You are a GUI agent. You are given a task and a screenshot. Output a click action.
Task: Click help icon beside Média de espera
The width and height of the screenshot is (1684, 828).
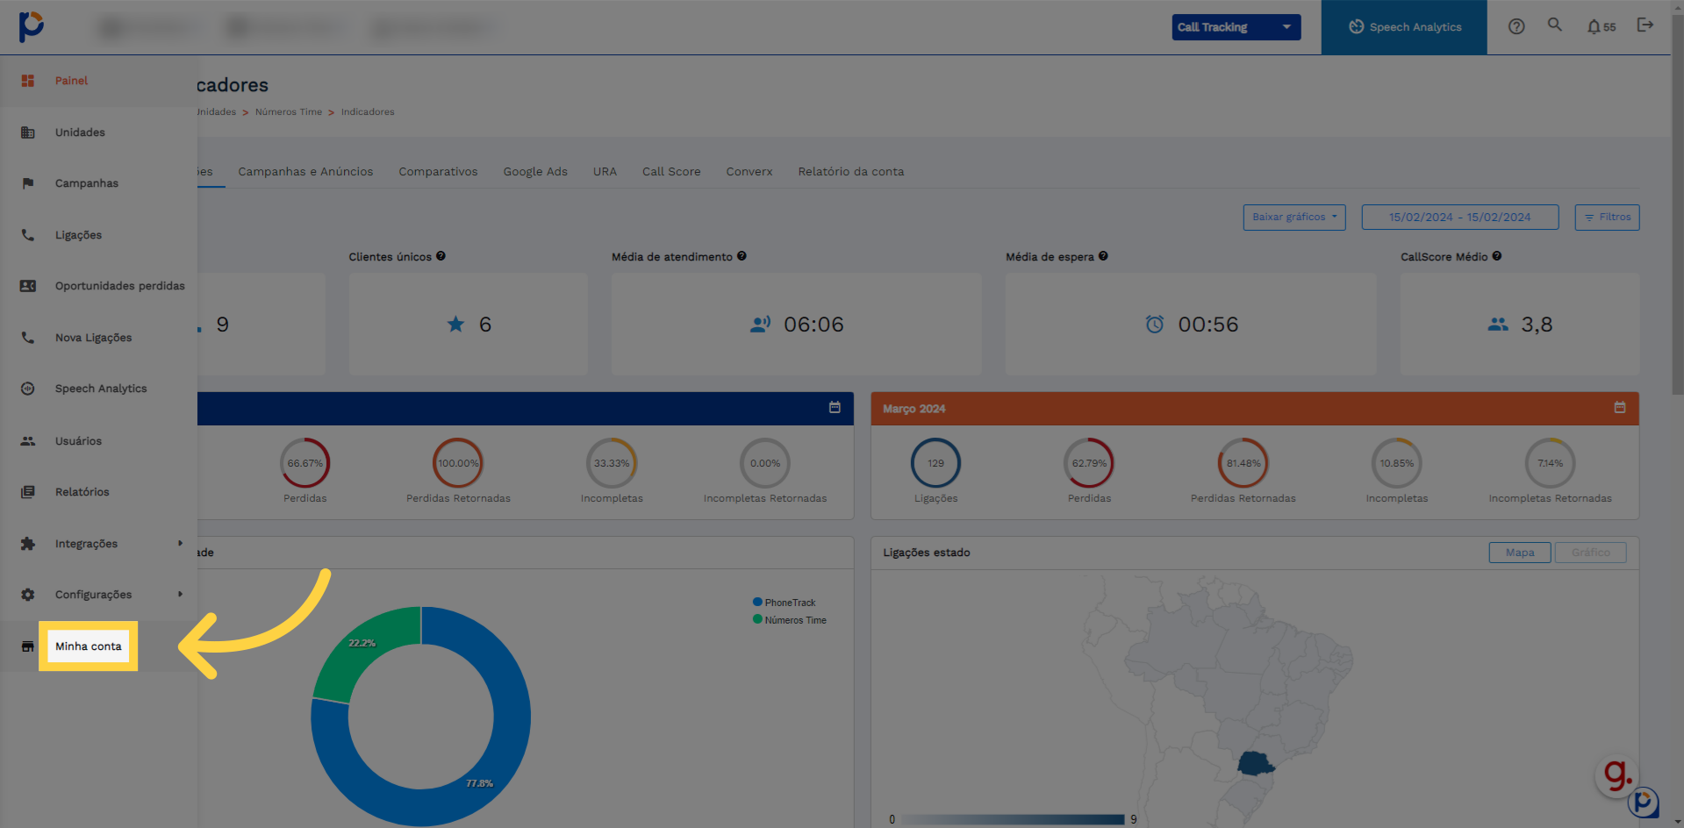(x=1103, y=256)
